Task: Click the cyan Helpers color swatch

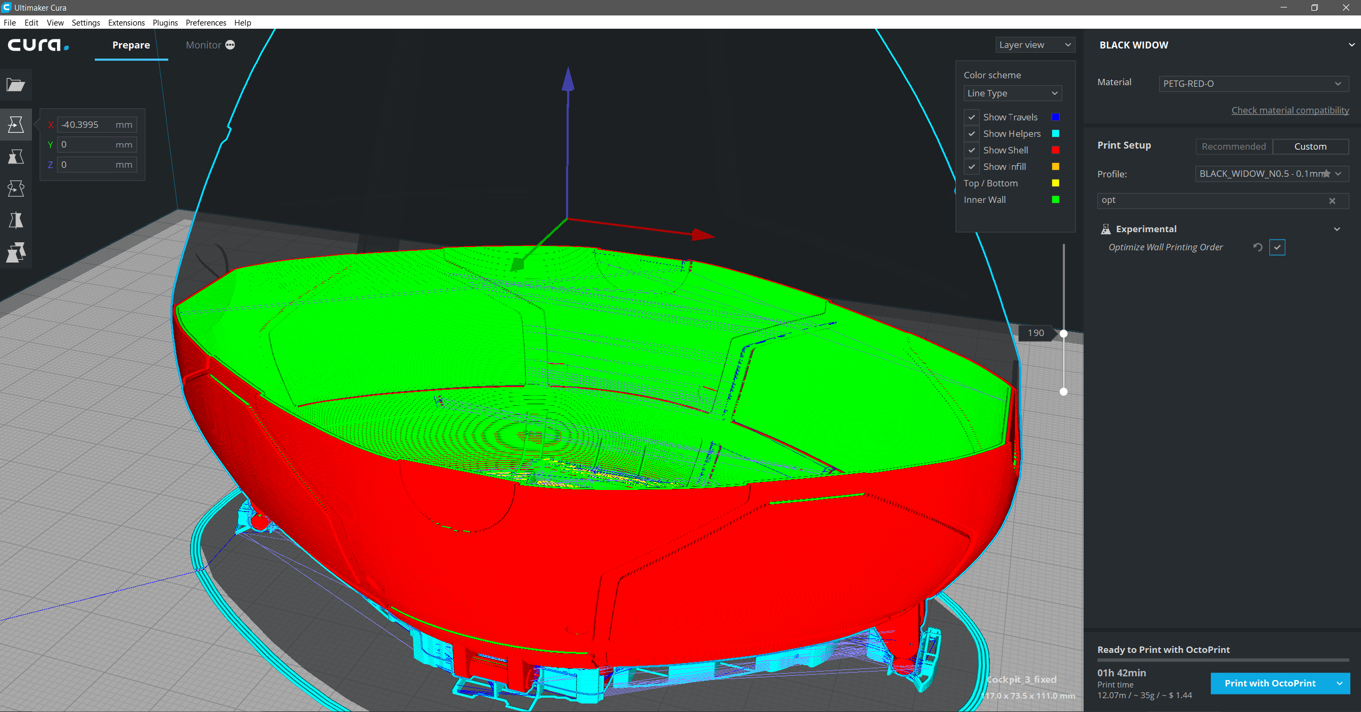Action: 1055,134
